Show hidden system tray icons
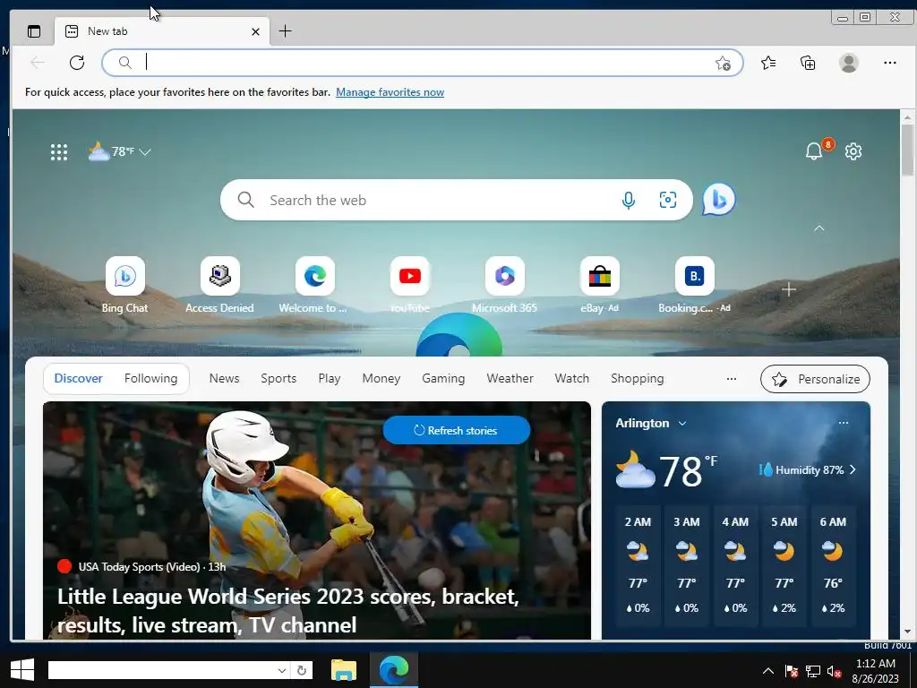The width and height of the screenshot is (917, 688). [767, 671]
